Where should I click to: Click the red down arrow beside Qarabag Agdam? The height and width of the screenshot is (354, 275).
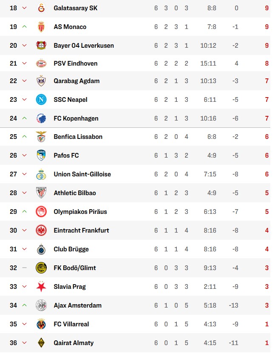[x=24, y=81]
